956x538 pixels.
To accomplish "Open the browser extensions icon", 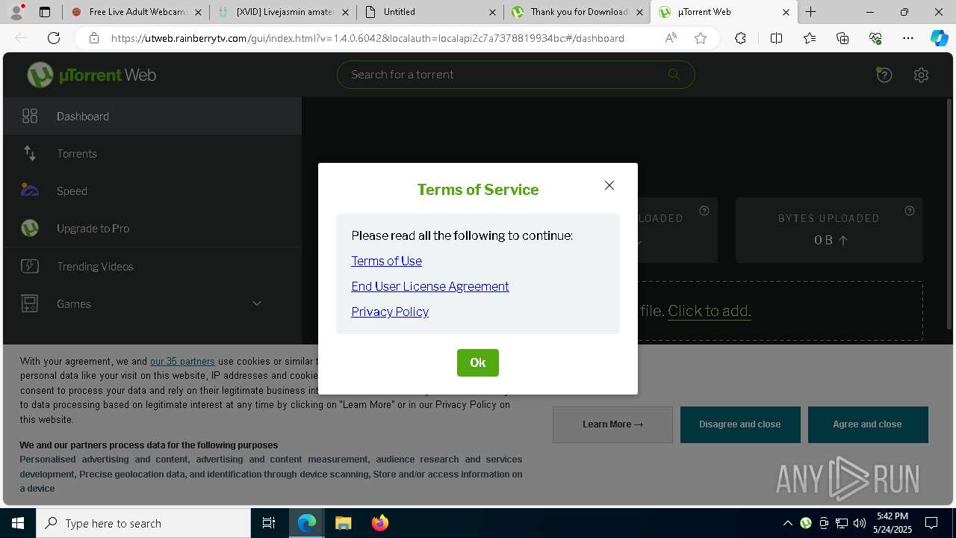I will pos(740,38).
